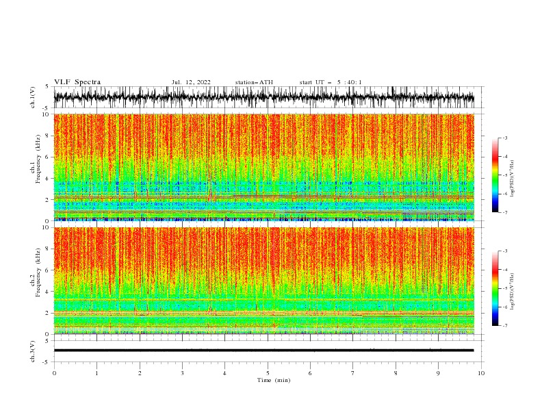Click the "8" kHz tick on ch.2 frequency axis
Image resolution: width=542 pixels, height=419 pixels.
pyautogui.click(x=48, y=249)
